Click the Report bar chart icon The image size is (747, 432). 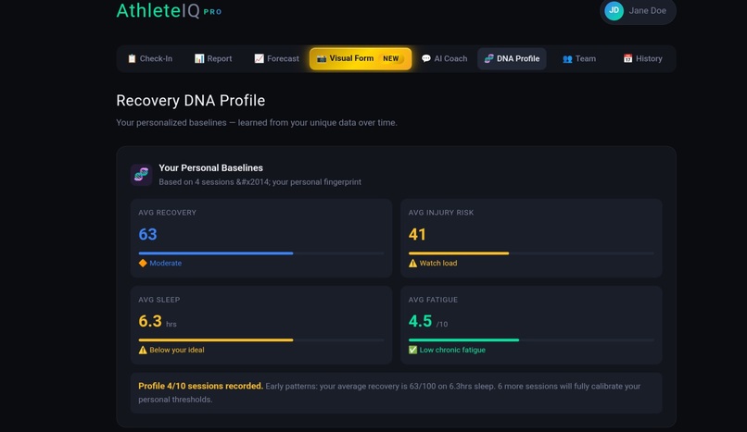199,58
